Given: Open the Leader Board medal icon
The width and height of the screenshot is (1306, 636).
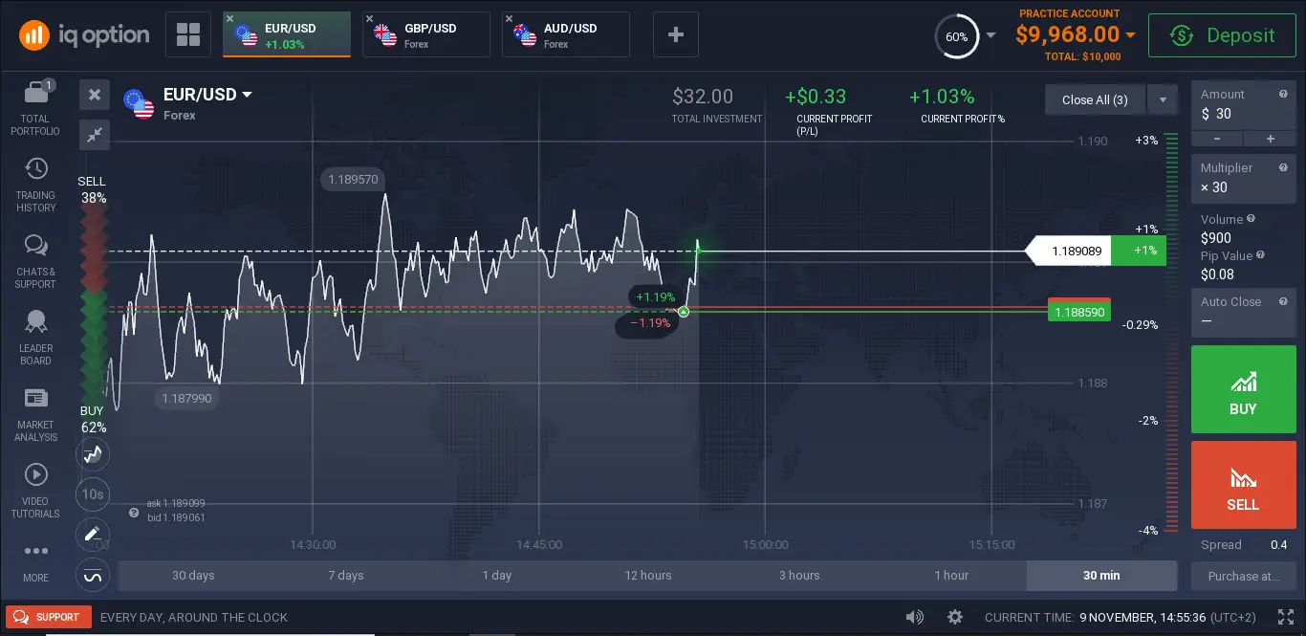Looking at the screenshot, I should pyautogui.click(x=36, y=321).
